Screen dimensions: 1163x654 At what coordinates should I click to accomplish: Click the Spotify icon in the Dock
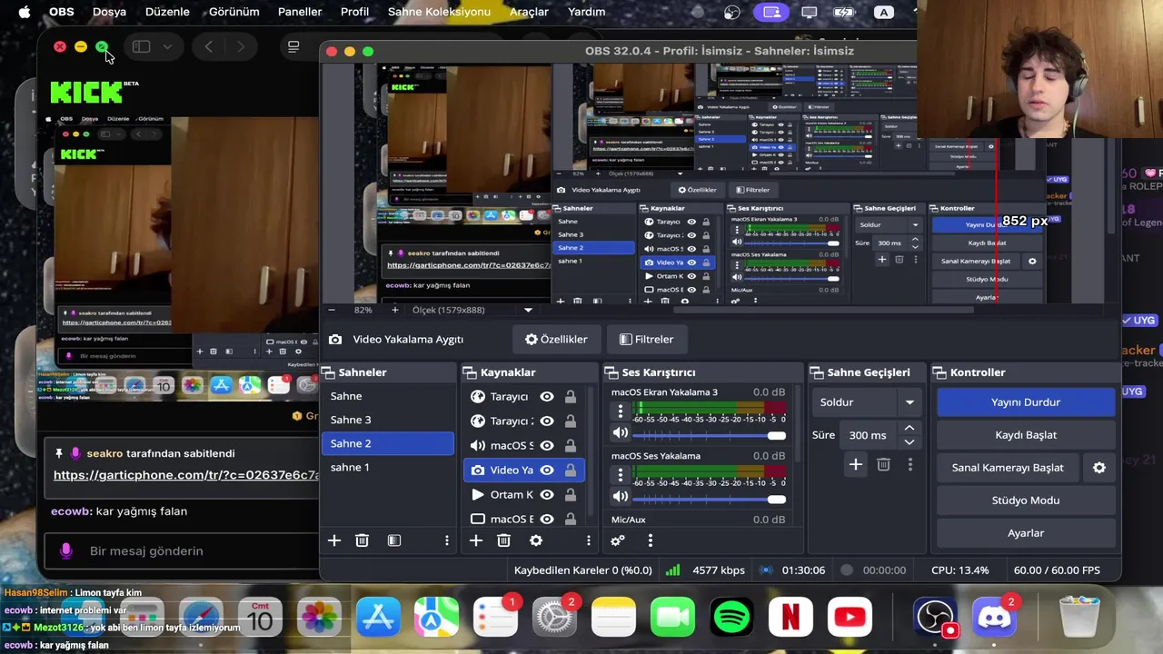(732, 618)
